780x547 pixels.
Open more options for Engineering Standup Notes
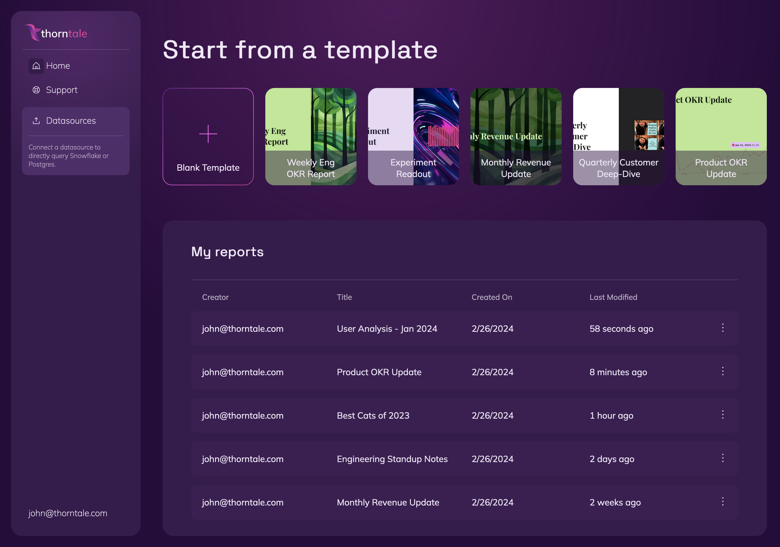click(723, 458)
